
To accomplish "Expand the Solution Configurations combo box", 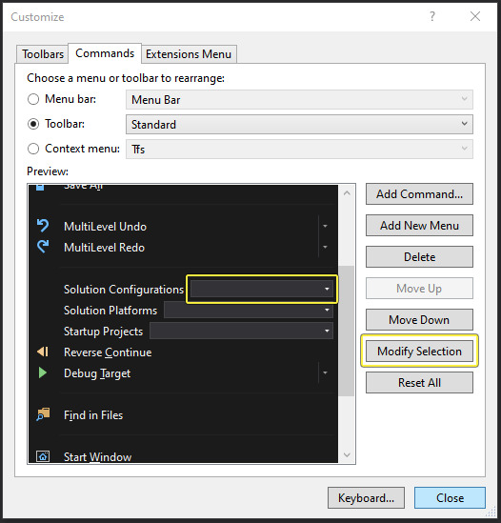I will tap(262, 290).
